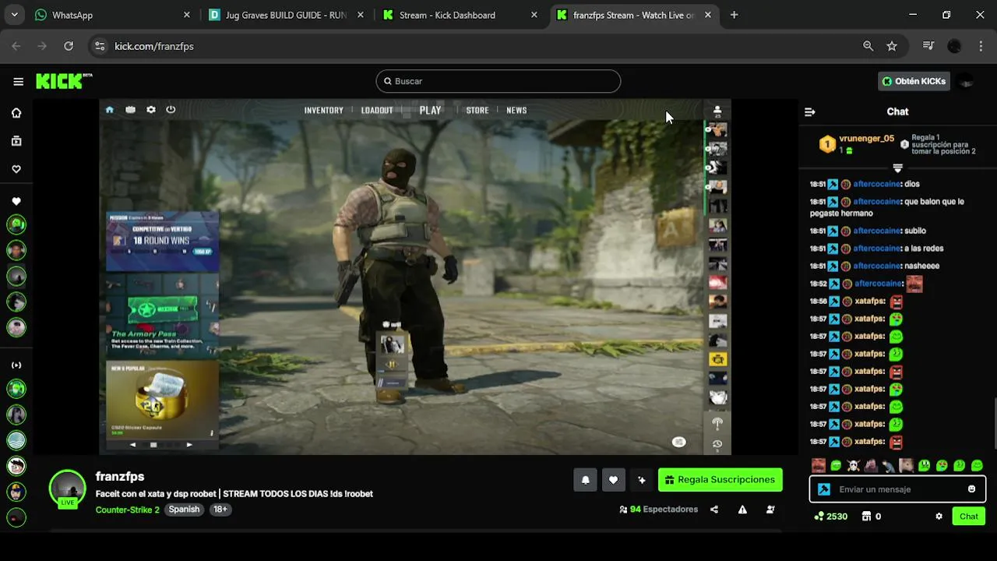Click aftercocaine username in 'dios' message

click(x=876, y=184)
